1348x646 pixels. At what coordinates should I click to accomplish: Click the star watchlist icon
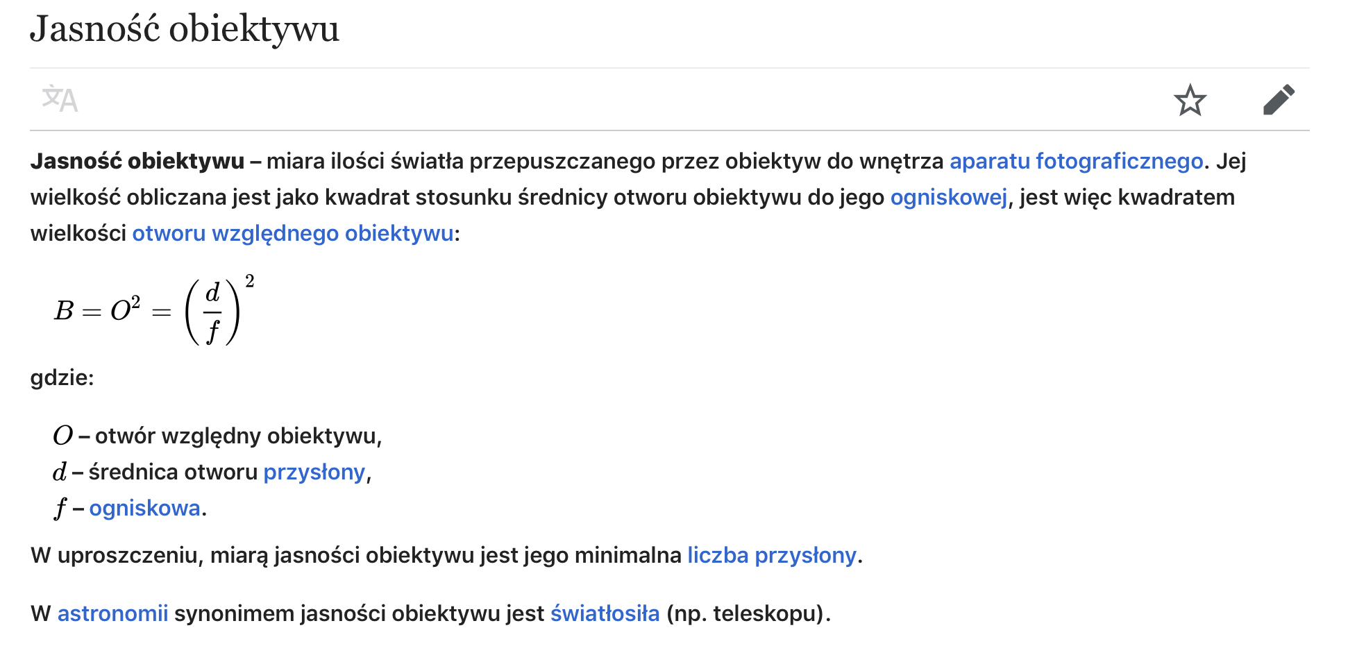1190,100
